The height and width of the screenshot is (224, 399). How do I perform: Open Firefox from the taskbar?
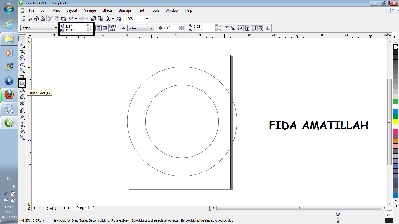tap(9, 95)
